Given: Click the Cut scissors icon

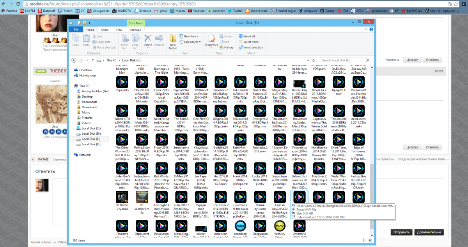Looking at the screenshot, I should (x=94, y=36).
